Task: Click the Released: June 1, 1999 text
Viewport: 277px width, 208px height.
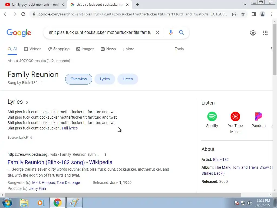Action: pos(112,183)
